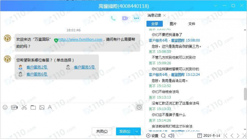Image resolution: width=247 pixels, height=139 pixels.
Task: Click the 客户服务6号 15:12:24 header
Action: [x=174, y=75]
